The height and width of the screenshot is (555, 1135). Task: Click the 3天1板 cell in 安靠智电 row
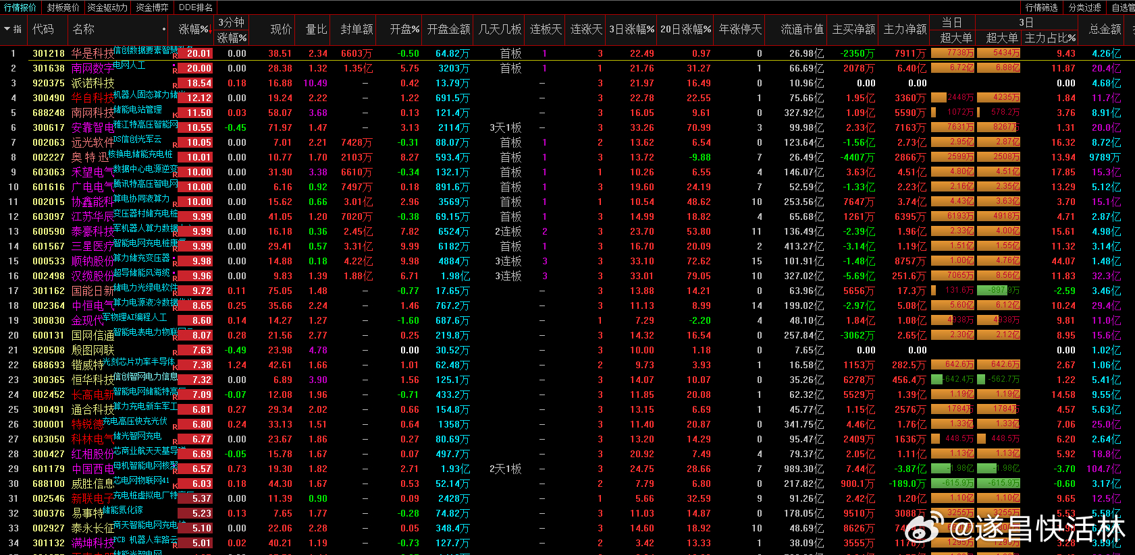[x=506, y=127]
